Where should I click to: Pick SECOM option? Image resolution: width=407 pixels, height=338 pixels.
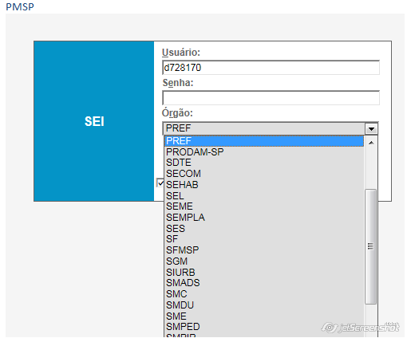click(264, 174)
